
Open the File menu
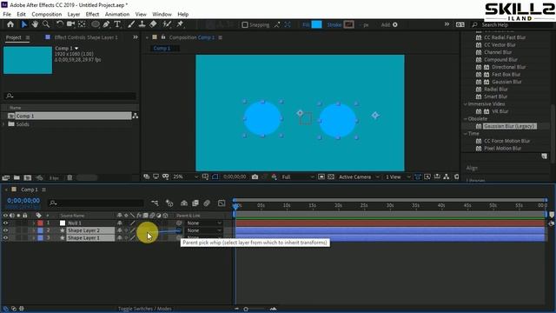click(x=7, y=14)
